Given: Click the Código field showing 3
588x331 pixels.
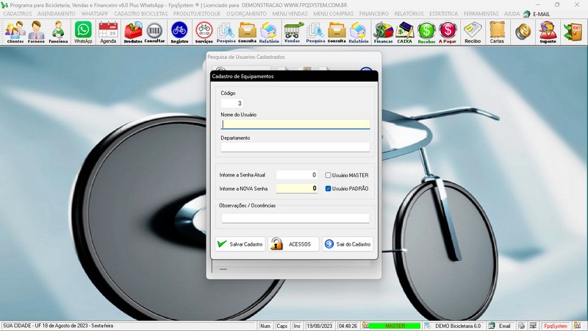Looking at the screenshot, I should pos(232,103).
